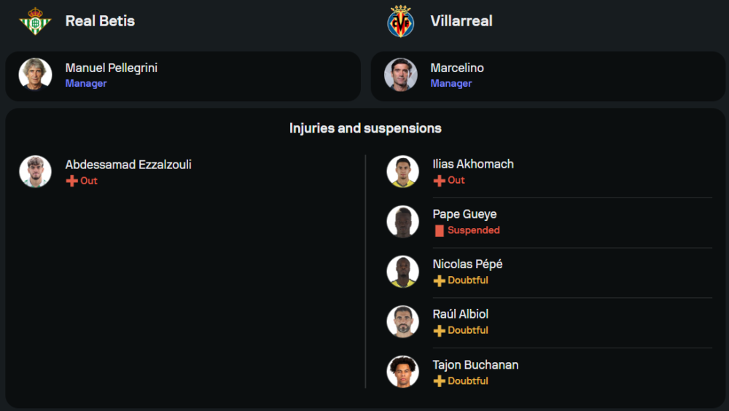Click the Villarreal club crest
The image size is (729, 411).
click(x=400, y=21)
